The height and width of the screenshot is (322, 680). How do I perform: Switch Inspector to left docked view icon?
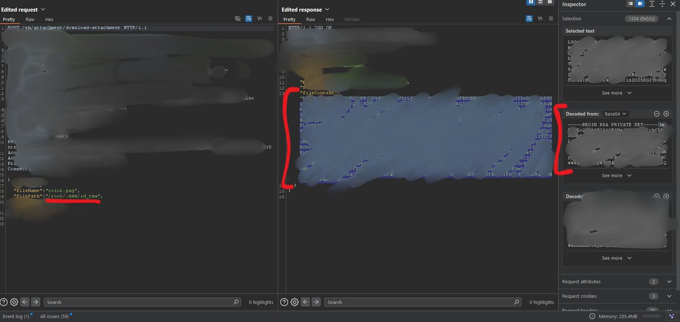point(630,4)
